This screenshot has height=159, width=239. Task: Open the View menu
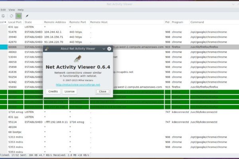(12, 10)
